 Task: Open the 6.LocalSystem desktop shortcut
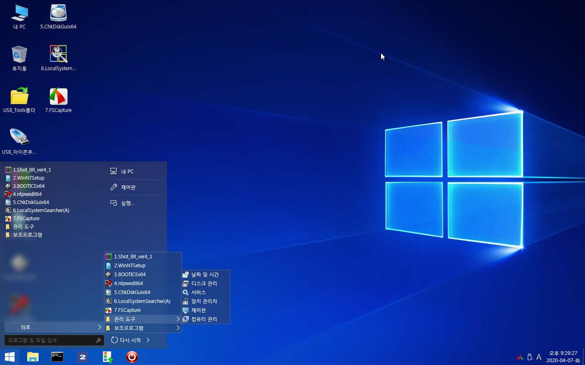click(58, 58)
